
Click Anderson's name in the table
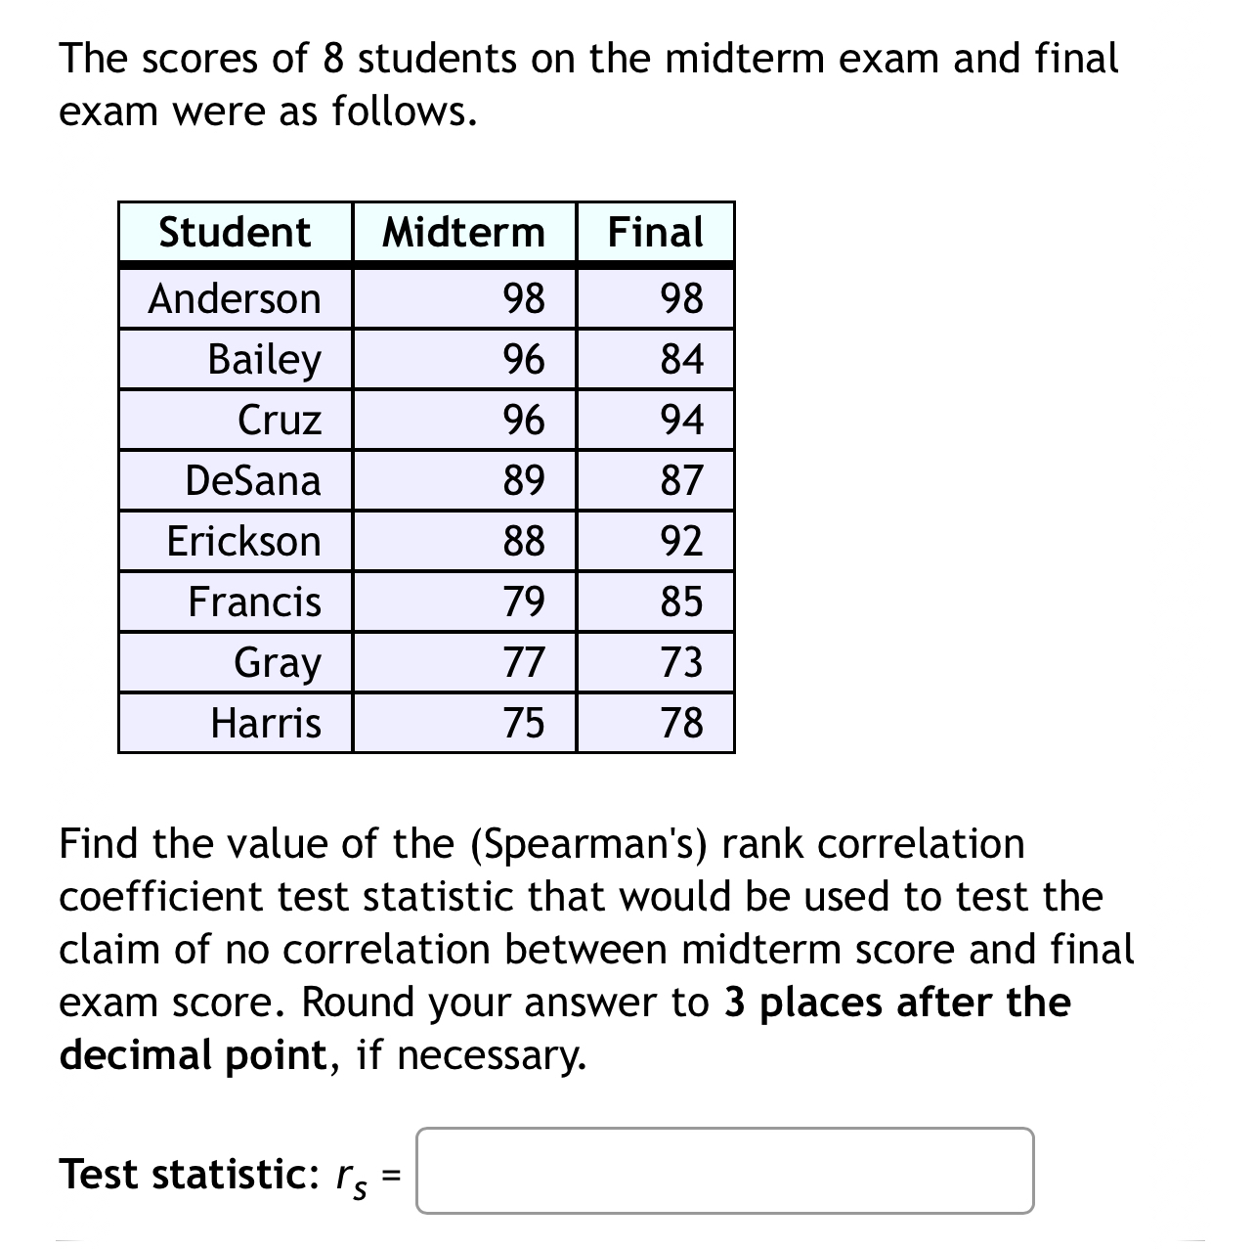[x=234, y=298]
